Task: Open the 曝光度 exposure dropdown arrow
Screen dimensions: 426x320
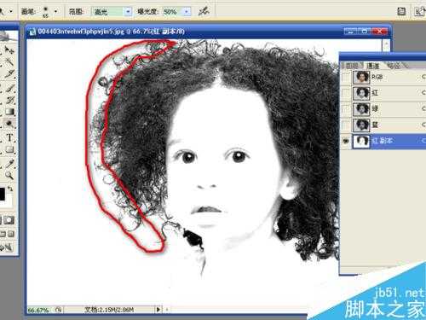Action: [187, 12]
